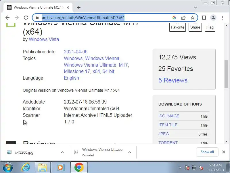Launch Internet Explorer from taskbar

pos(26,167)
